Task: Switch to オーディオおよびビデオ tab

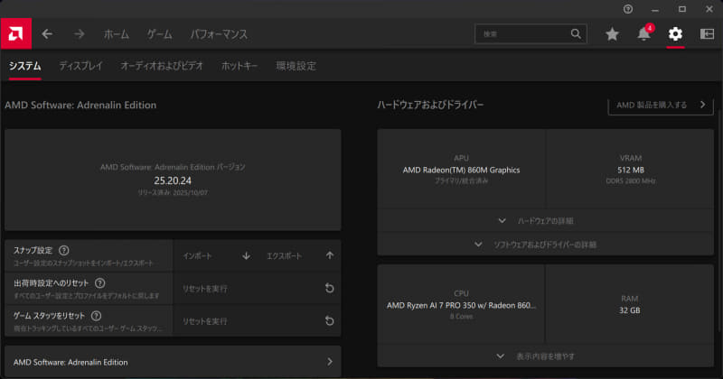Action: [x=162, y=66]
